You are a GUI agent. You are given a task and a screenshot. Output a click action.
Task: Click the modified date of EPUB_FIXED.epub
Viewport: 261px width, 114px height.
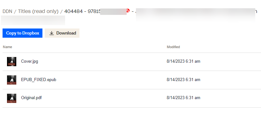pyautogui.click(x=183, y=79)
